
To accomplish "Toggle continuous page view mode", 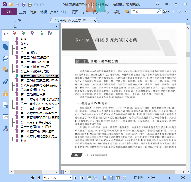I will tap(111, 178).
